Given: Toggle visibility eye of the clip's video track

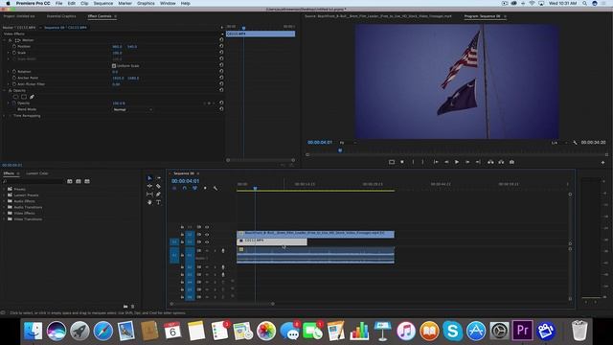Looking at the screenshot, I should coord(207,242).
